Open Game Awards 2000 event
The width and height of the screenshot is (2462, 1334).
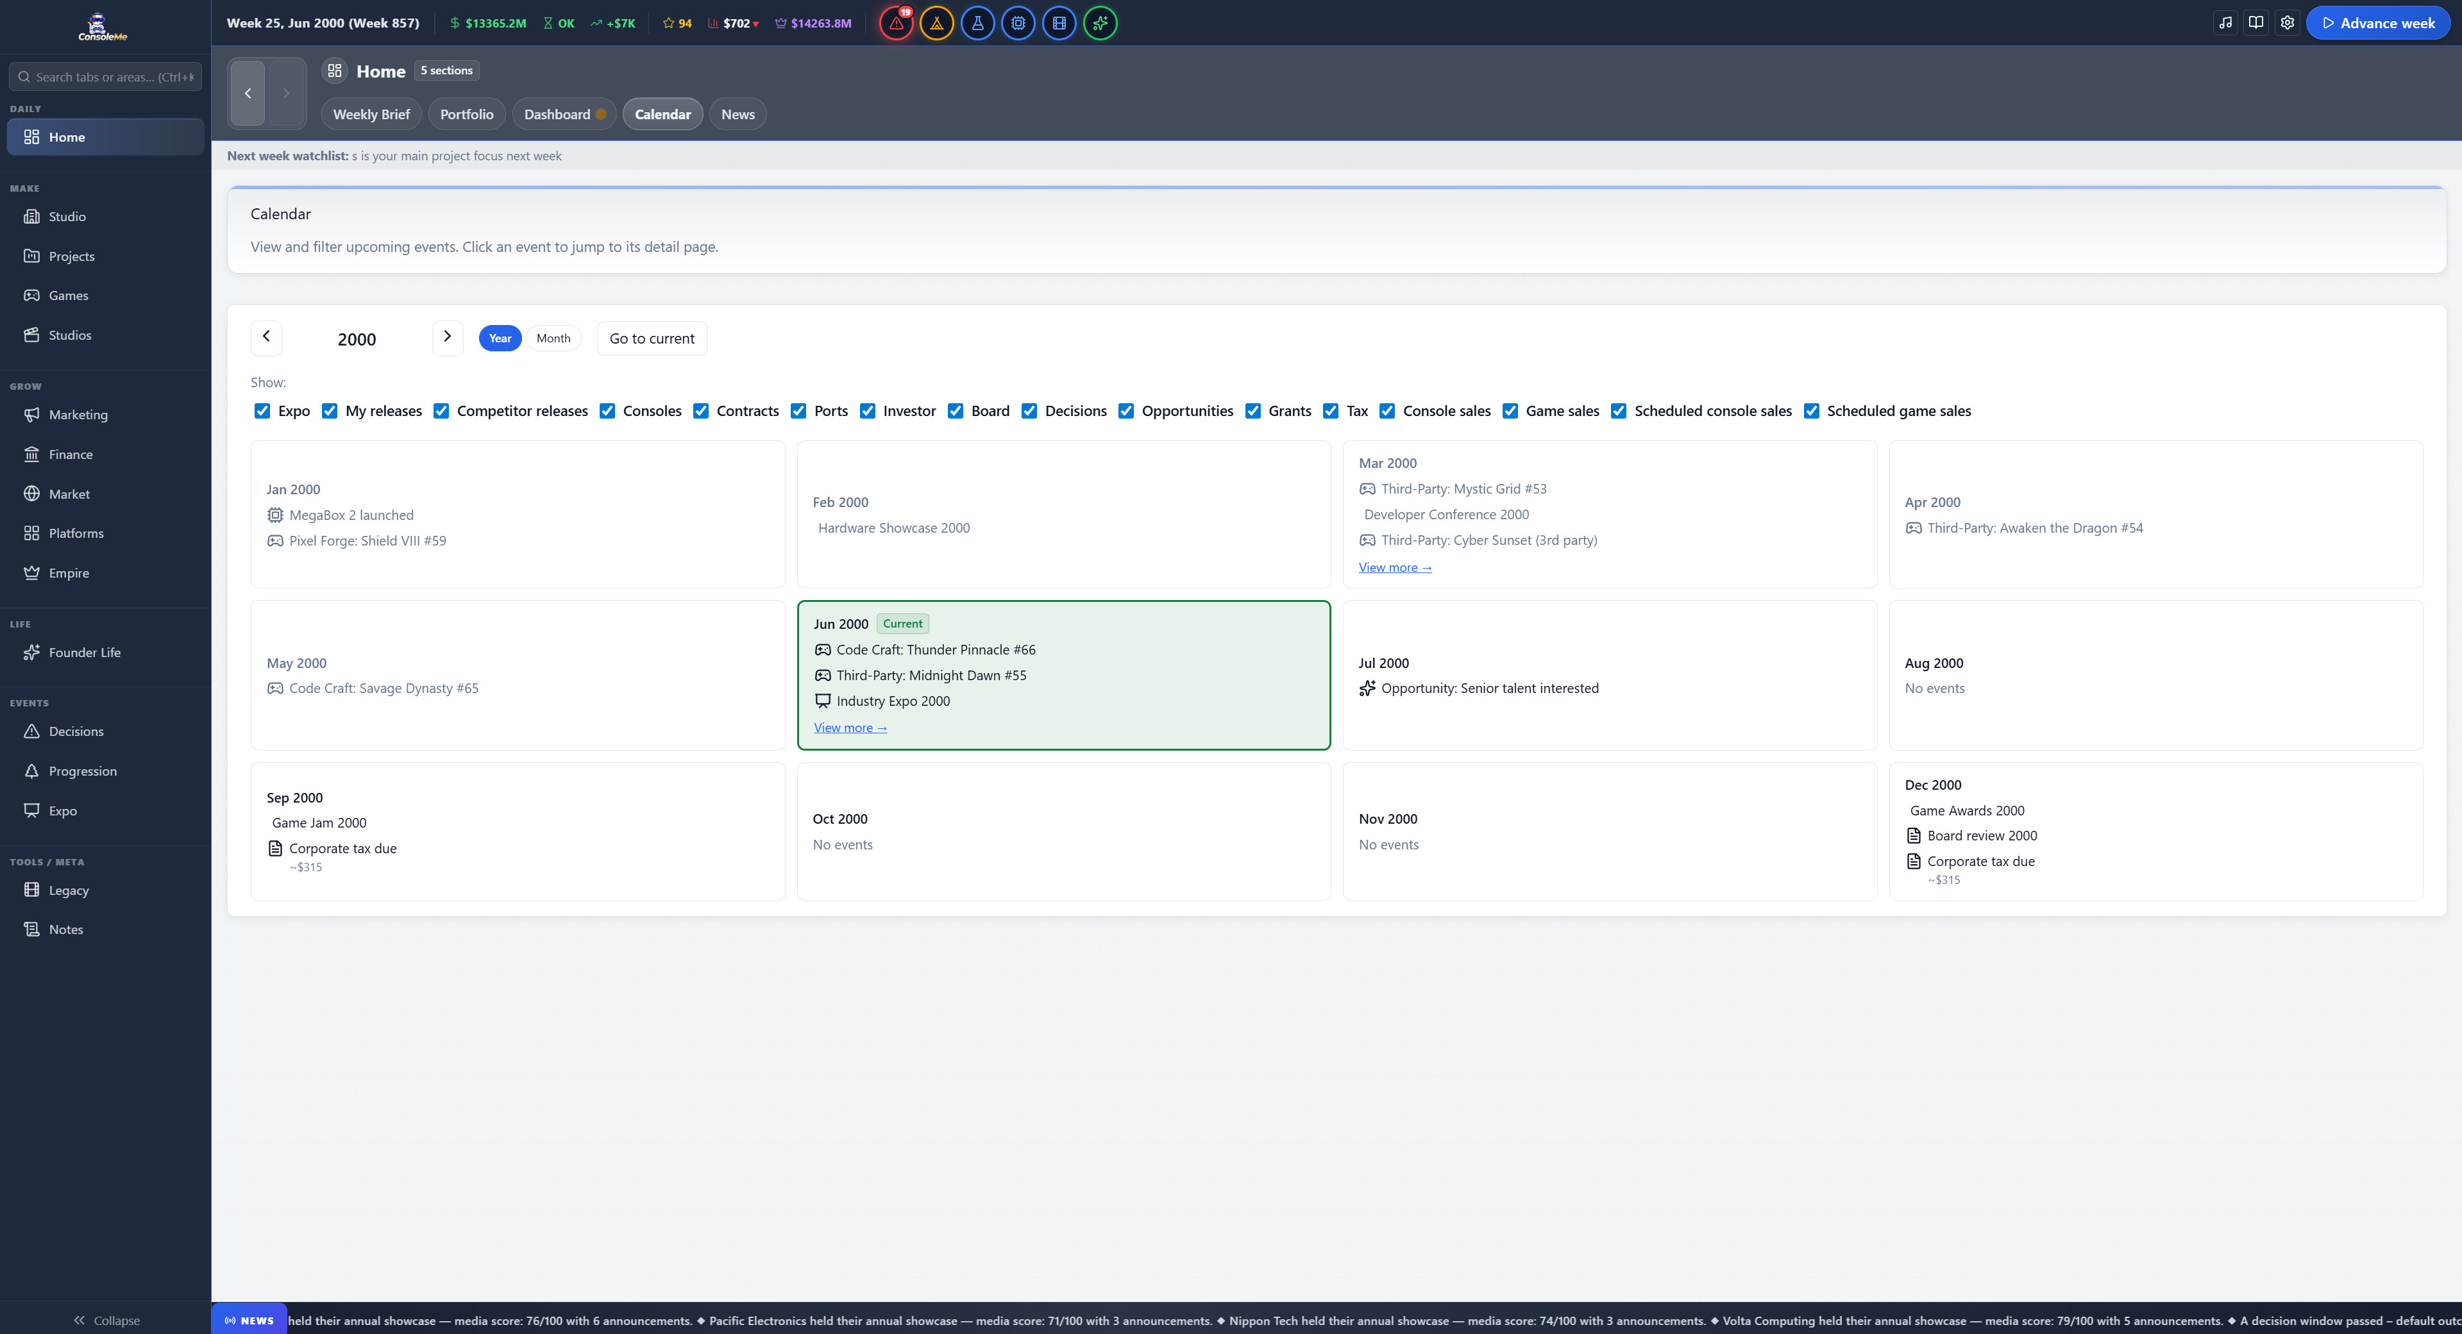pos(1967,810)
